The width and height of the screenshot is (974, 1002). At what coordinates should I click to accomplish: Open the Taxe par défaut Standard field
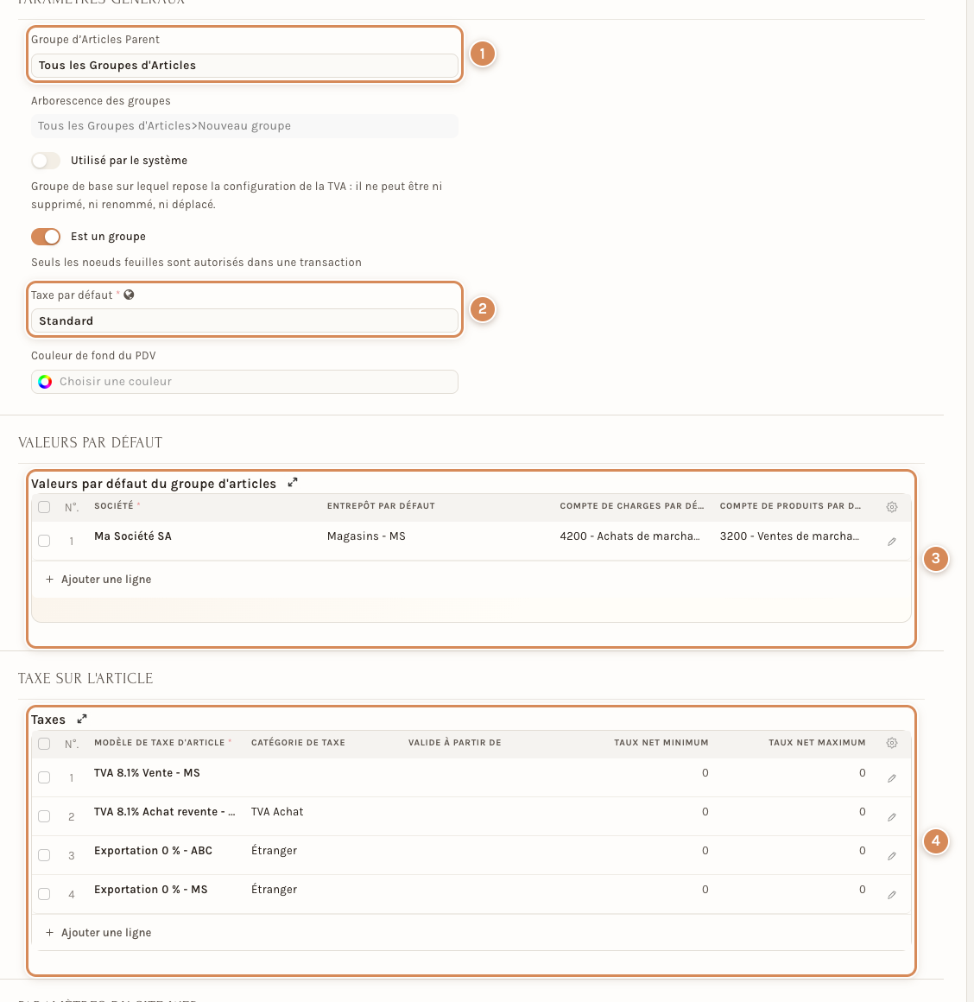pyautogui.click(x=244, y=320)
